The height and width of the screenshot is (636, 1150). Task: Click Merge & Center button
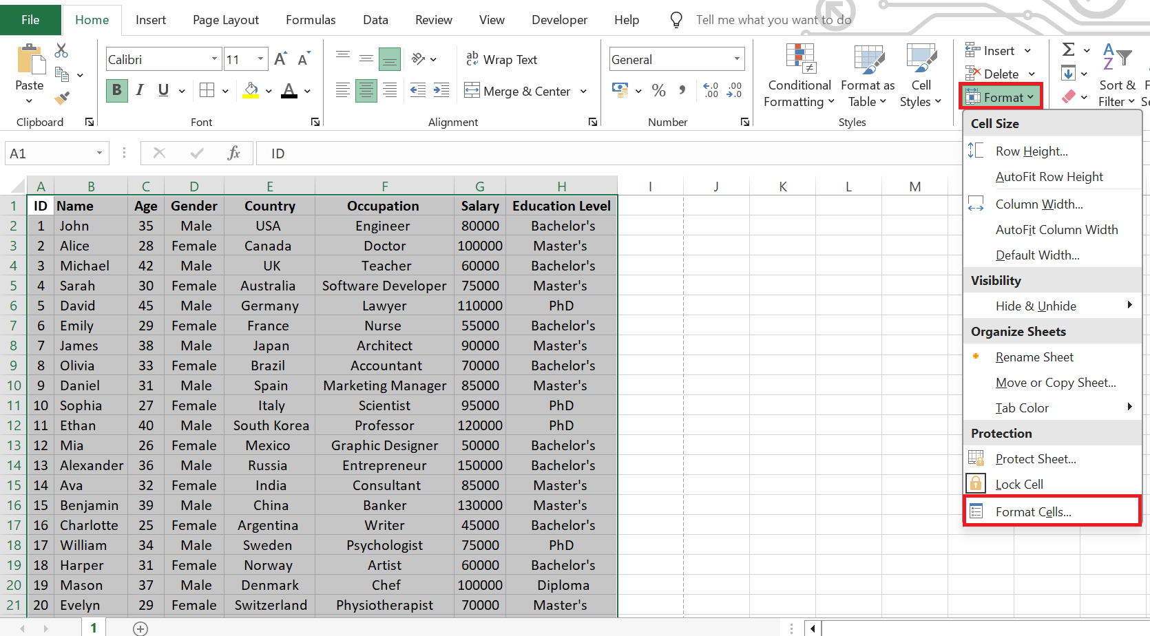click(x=518, y=91)
